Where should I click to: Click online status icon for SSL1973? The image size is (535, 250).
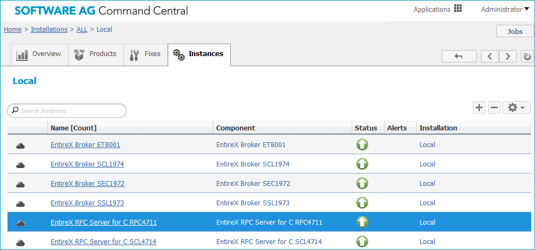coord(362,203)
